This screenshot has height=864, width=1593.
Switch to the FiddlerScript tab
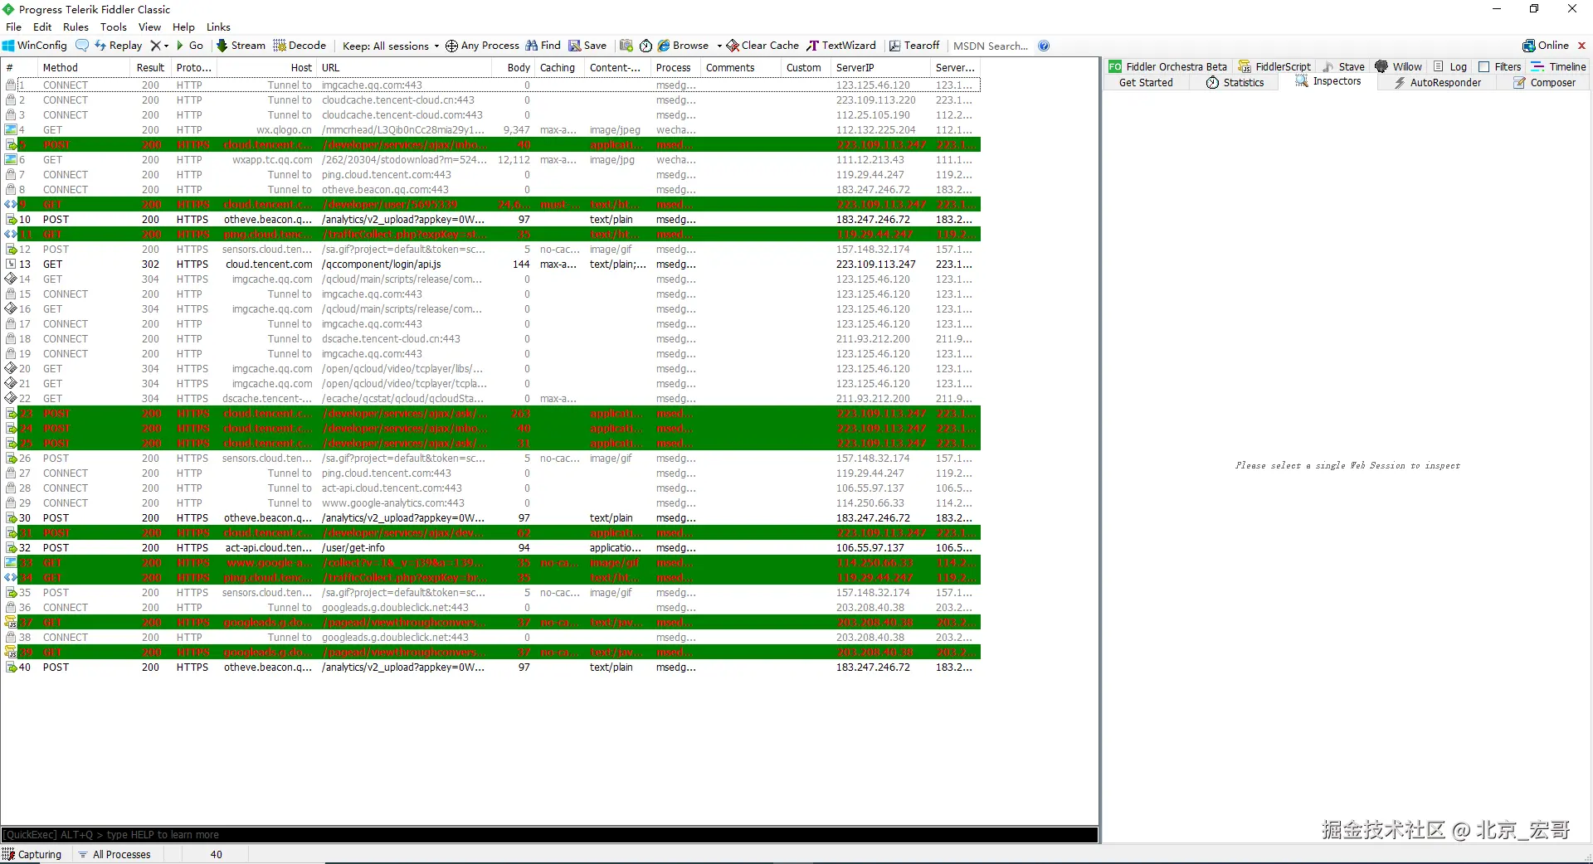[x=1274, y=66]
